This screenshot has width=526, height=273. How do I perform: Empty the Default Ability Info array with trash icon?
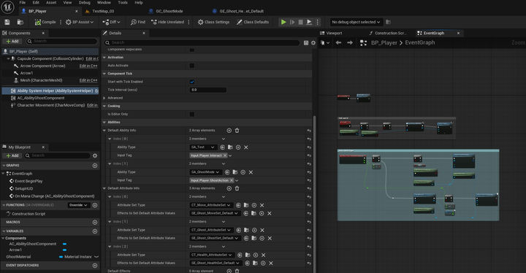click(237, 131)
